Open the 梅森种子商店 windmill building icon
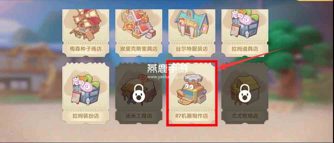This screenshot has width=334, height=143. (x=85, y=24)
